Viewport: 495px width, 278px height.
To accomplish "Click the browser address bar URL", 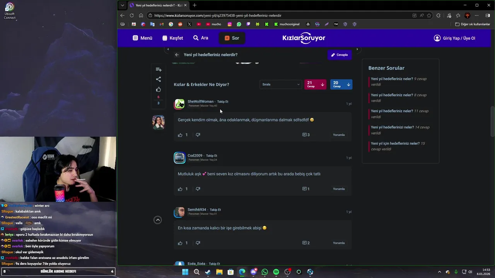I will point(218,15).
